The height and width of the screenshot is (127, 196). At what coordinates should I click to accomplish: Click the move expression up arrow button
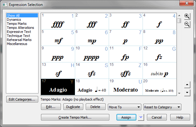pyautogui.click(x=187, y=85)
